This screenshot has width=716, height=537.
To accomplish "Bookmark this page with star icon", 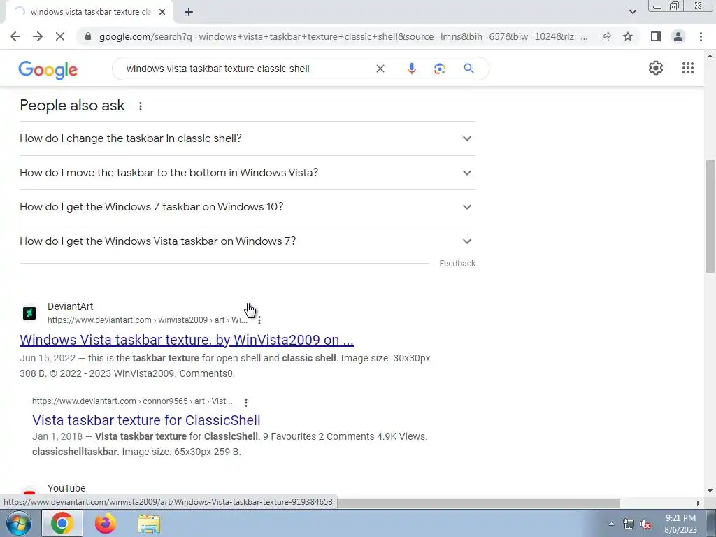I will coord(628,36).
